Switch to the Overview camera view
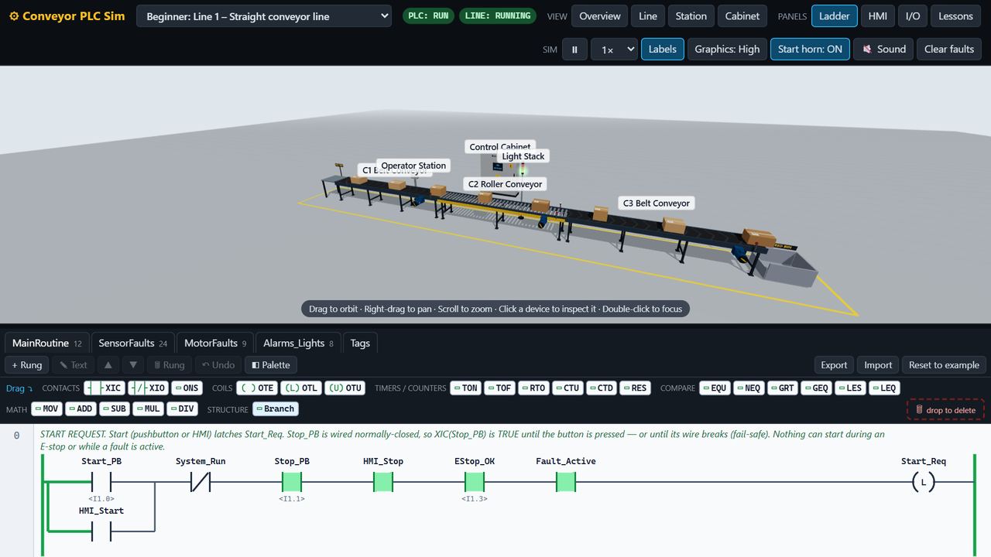Viewport: 991px width, 557px height. (x=599, y=16)
